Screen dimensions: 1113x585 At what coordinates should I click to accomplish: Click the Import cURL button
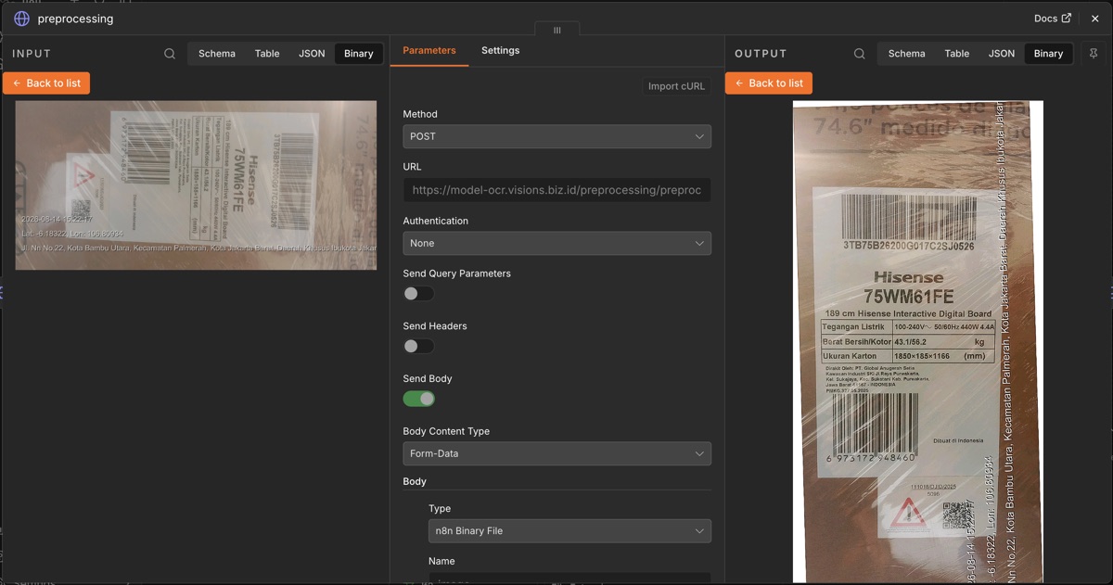676,86
